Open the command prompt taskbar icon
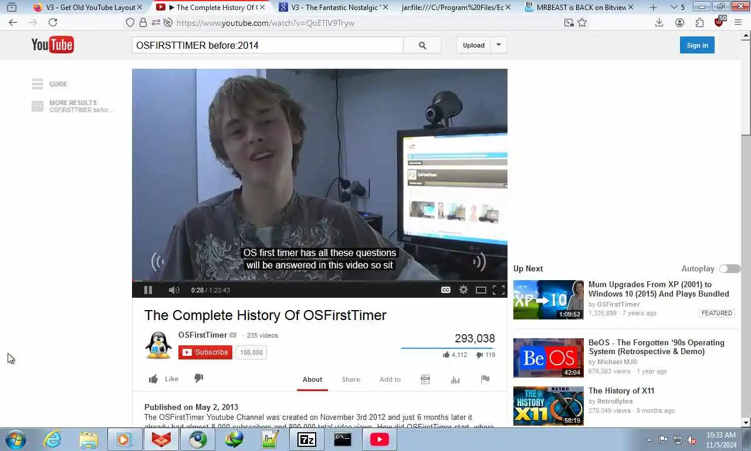This screenshot has height=451, width=751. (343, 439)
